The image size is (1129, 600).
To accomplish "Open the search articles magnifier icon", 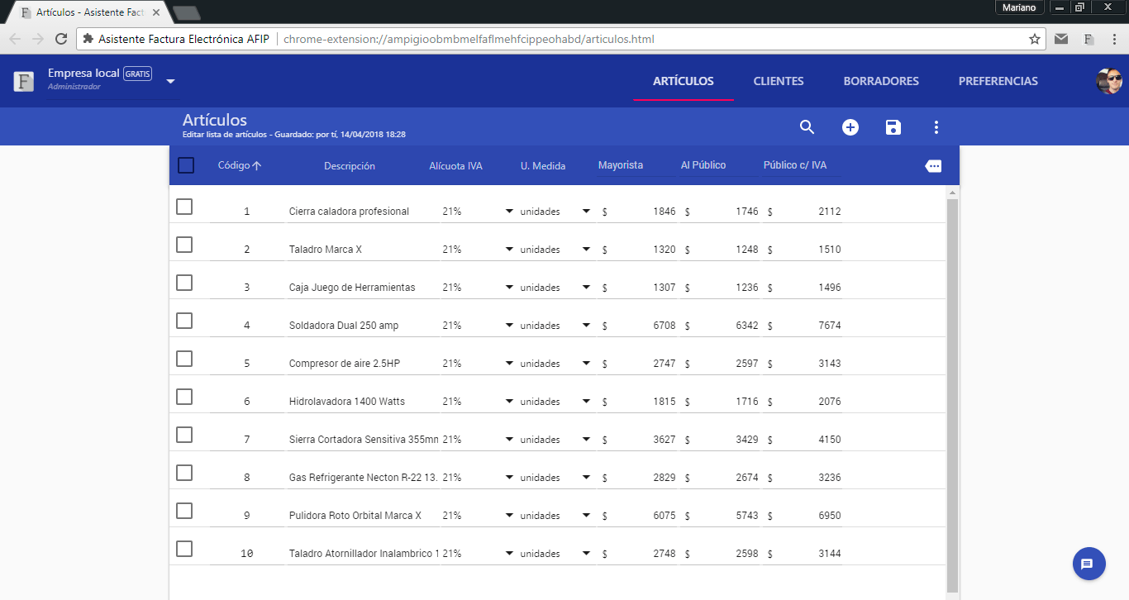I will [807, 127].
